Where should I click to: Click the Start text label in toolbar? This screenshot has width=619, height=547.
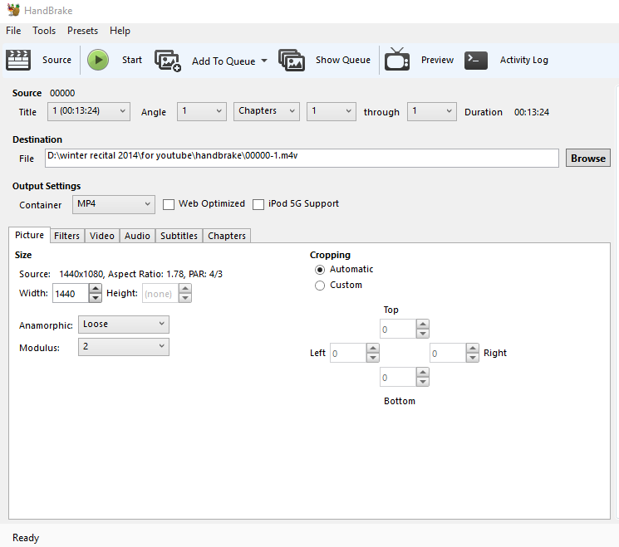(x=132, y=60)
